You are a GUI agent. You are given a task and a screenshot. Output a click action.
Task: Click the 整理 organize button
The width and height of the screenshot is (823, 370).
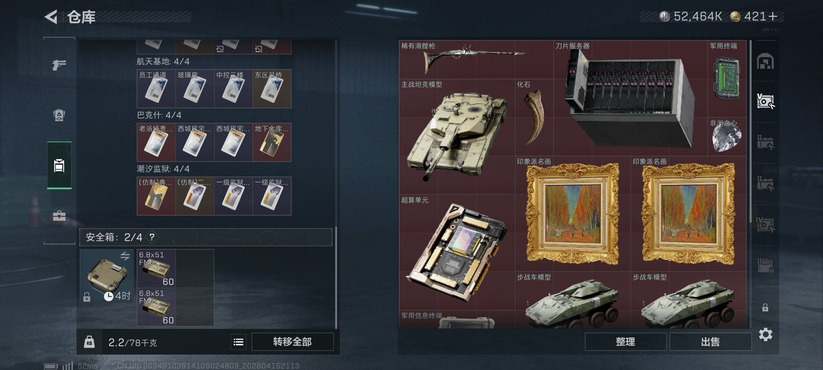pyautogui.click(x=625, y=342)
